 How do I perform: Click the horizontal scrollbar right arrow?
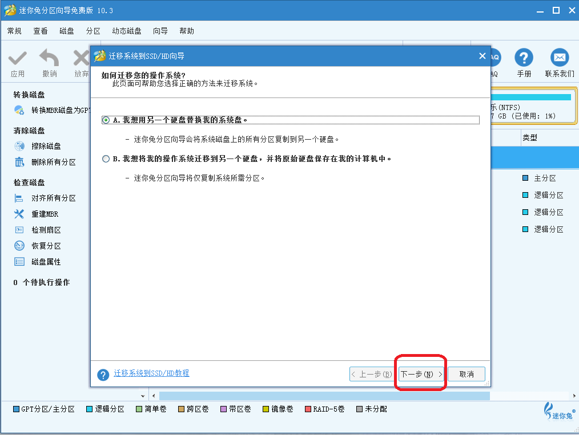coord(574,396)
